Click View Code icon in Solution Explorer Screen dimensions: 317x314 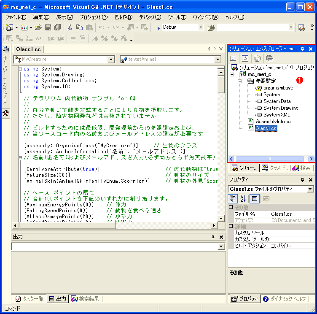(233, 58)
